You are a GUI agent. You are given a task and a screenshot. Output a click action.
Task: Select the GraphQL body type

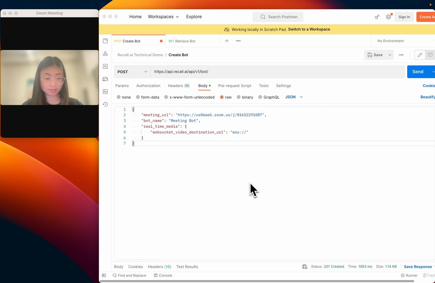click(x=269, y=97)
